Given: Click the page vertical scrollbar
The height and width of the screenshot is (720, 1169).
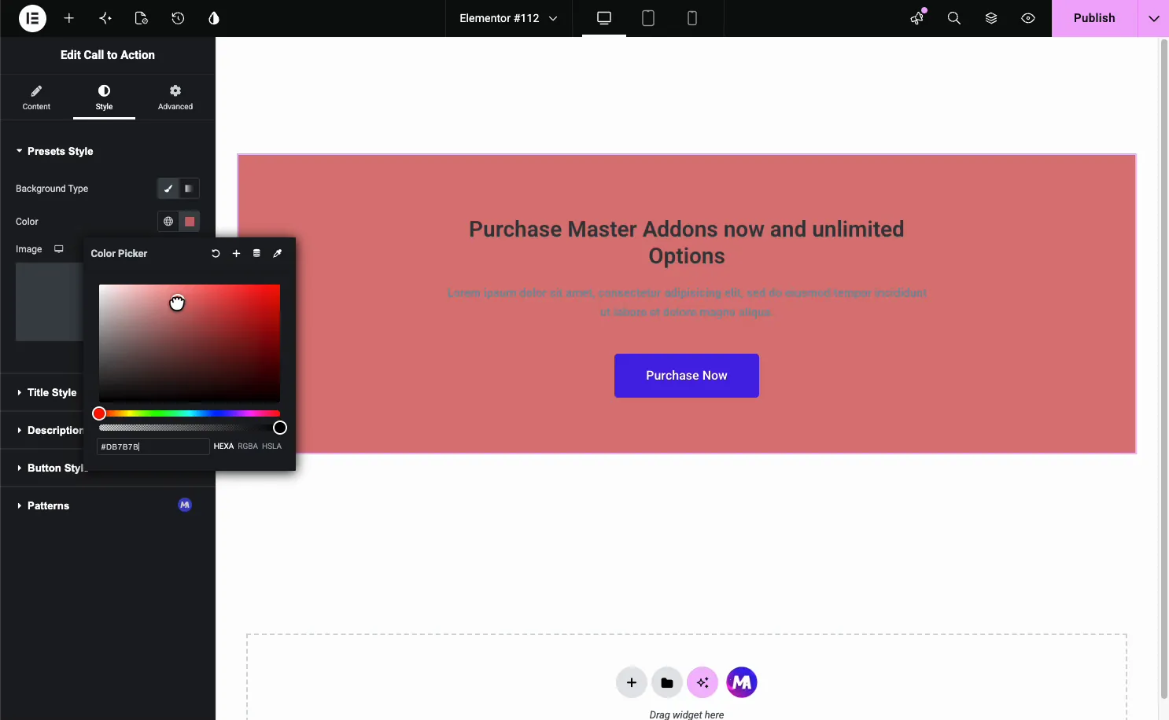Looking at the screenshot, I should [1164, 369].
